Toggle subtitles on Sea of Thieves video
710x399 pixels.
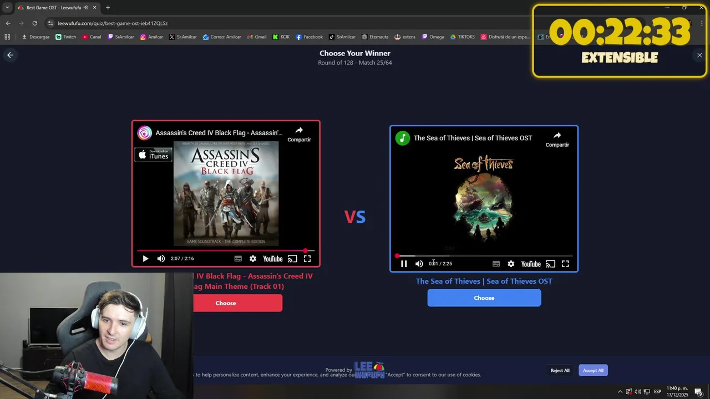[496, 264]
